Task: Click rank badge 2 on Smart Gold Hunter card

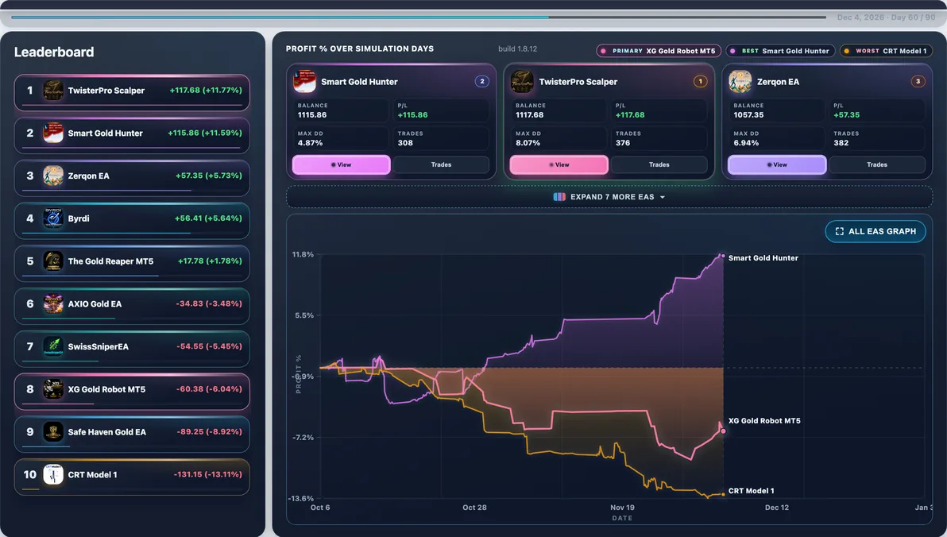Action: pyautogui.click(x=482, y=81)
